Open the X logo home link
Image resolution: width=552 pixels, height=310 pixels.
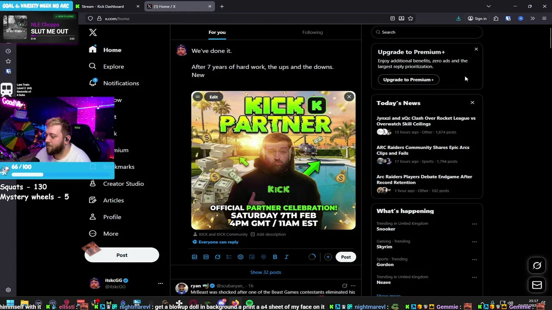tap(93, 32)
